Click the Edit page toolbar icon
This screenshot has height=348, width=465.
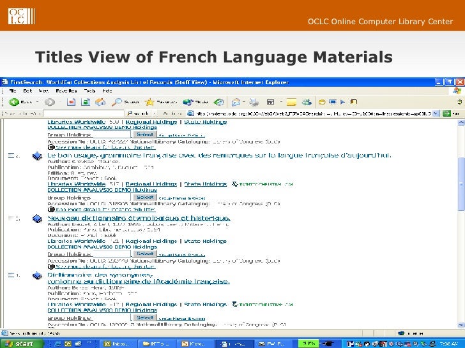tap(270, 102)
